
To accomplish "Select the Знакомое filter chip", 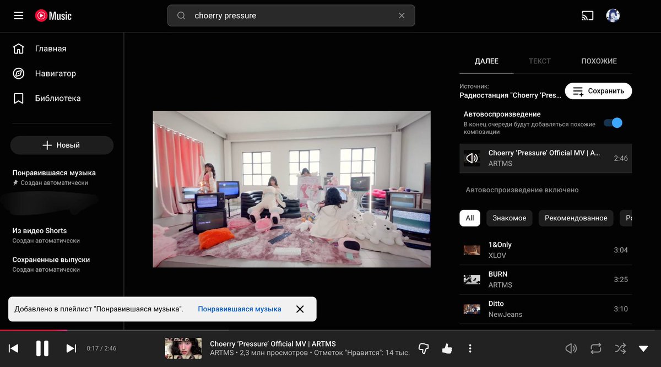I will 510,218.
